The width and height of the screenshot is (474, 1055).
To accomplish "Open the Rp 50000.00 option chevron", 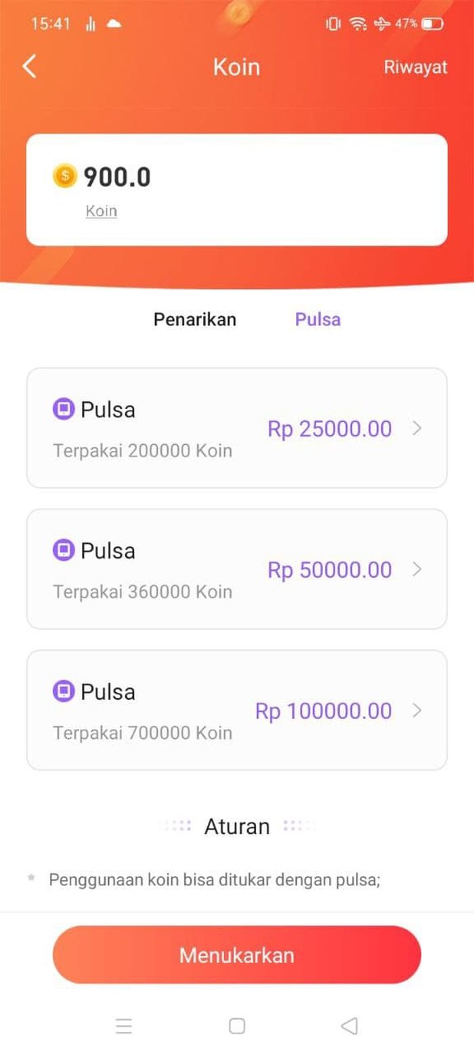I will click(x=417, y=570).
